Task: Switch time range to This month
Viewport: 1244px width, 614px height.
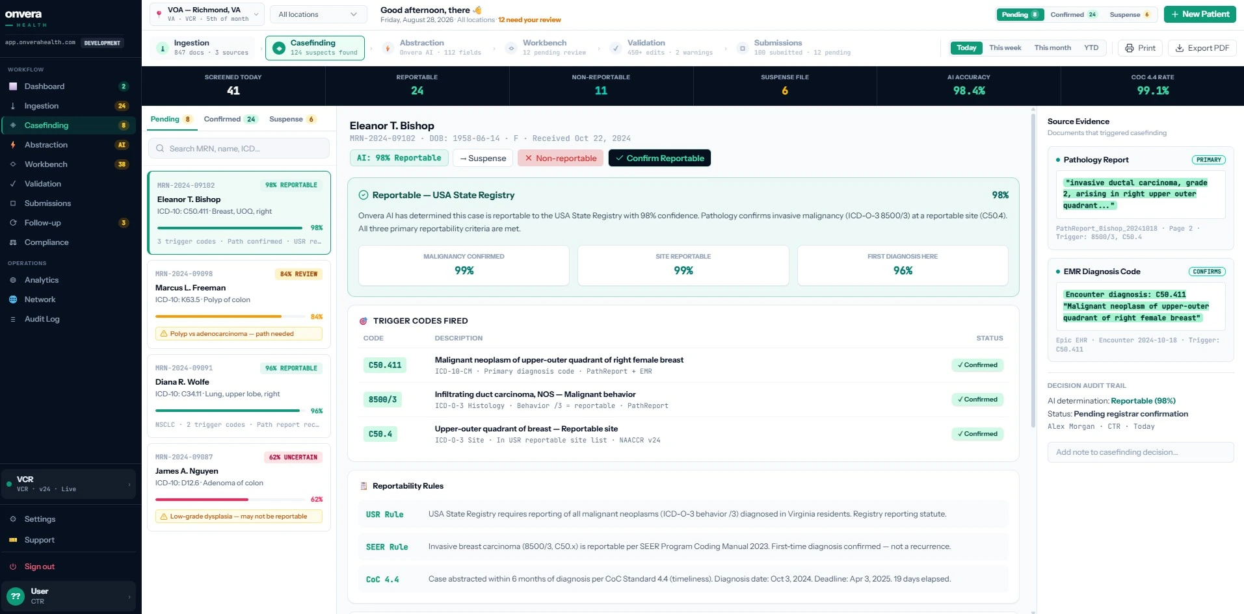Action: pos(1052,48)
